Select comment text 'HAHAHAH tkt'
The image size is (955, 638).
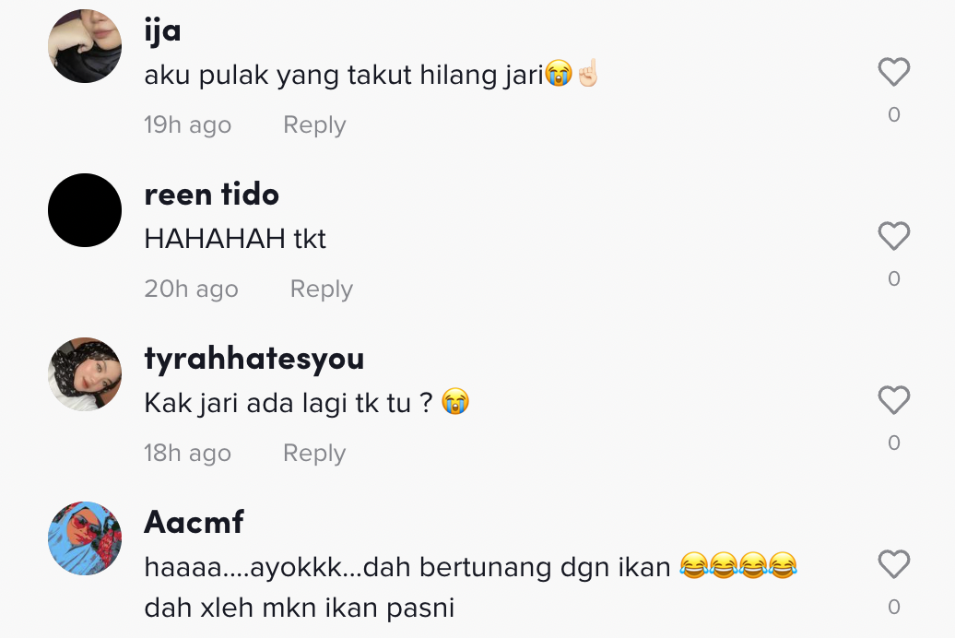pyautogui.click(x=235, y=239)
